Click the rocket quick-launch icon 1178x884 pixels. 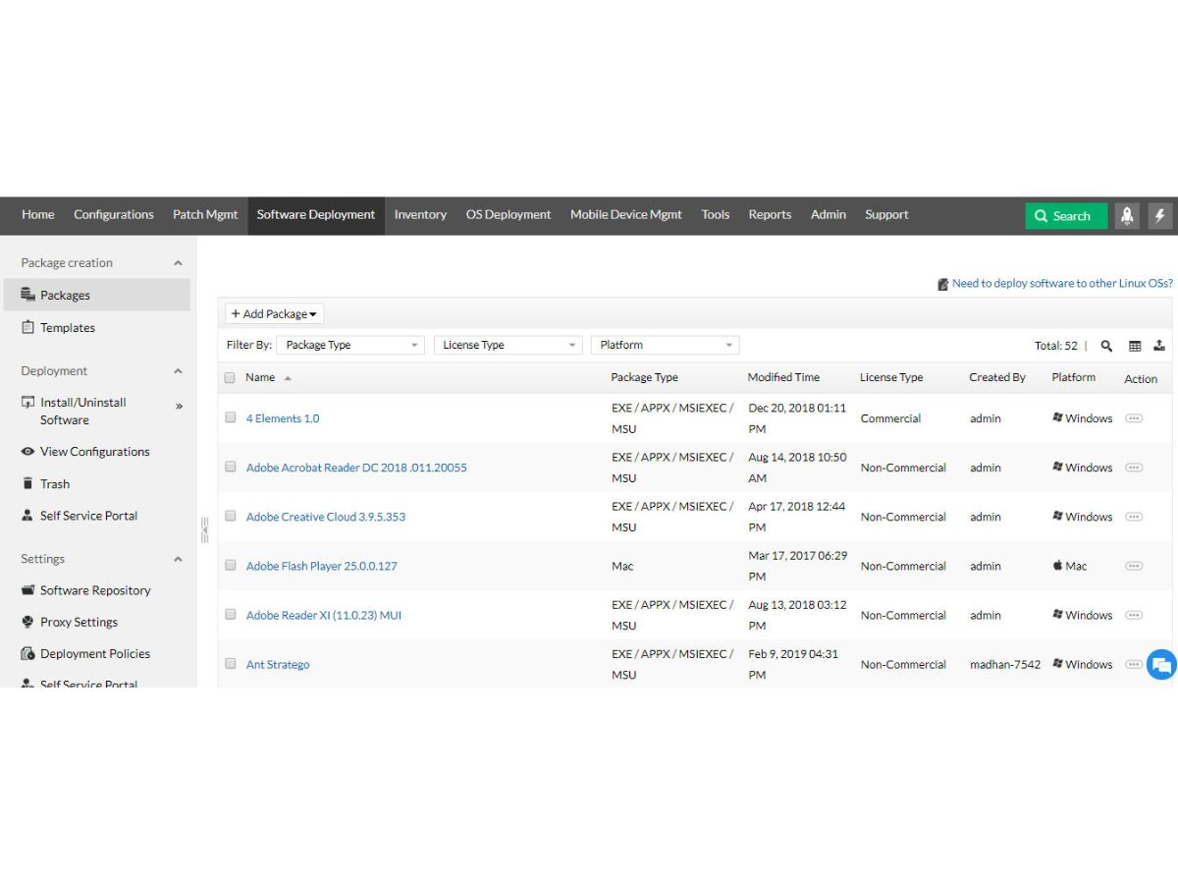tap(1127, 216)
